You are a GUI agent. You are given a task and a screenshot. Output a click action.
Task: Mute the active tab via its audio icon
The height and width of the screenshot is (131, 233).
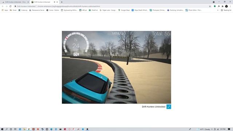pyautogui.click(x=54, y=2)
